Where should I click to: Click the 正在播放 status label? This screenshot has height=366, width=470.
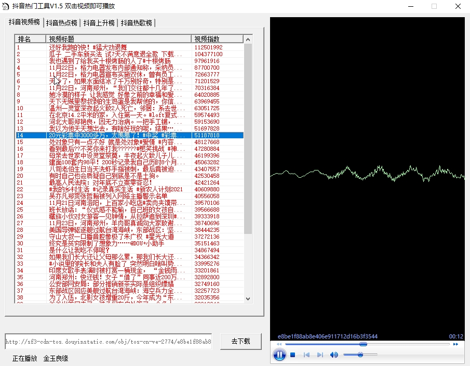(x=25, y=358)
